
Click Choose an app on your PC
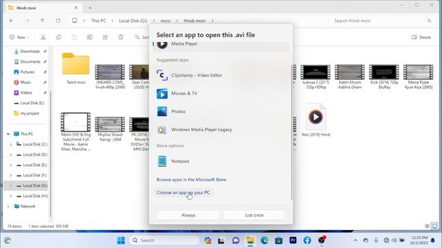pyautogui.click(x=183, y=193)
